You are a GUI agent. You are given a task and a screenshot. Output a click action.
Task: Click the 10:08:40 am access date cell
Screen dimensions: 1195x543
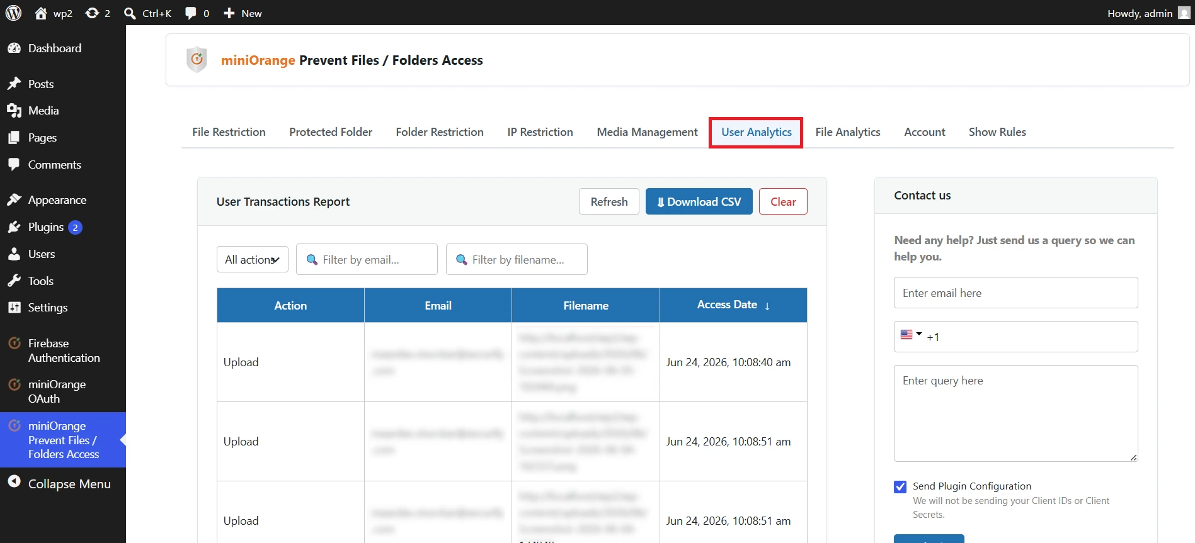pos(733,362)
